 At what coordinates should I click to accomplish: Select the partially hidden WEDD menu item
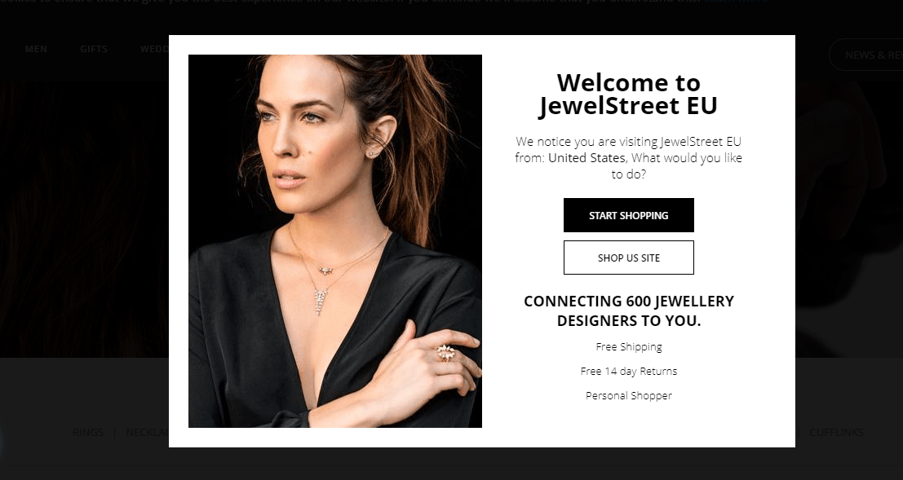pos(154,49)
